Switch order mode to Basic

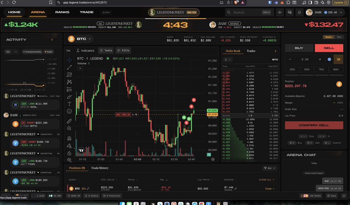[x=328, y=37]
